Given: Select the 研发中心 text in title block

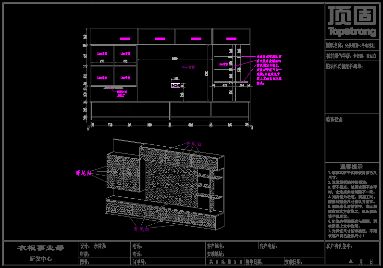Looking at the screenshot, I should (40, 259).
